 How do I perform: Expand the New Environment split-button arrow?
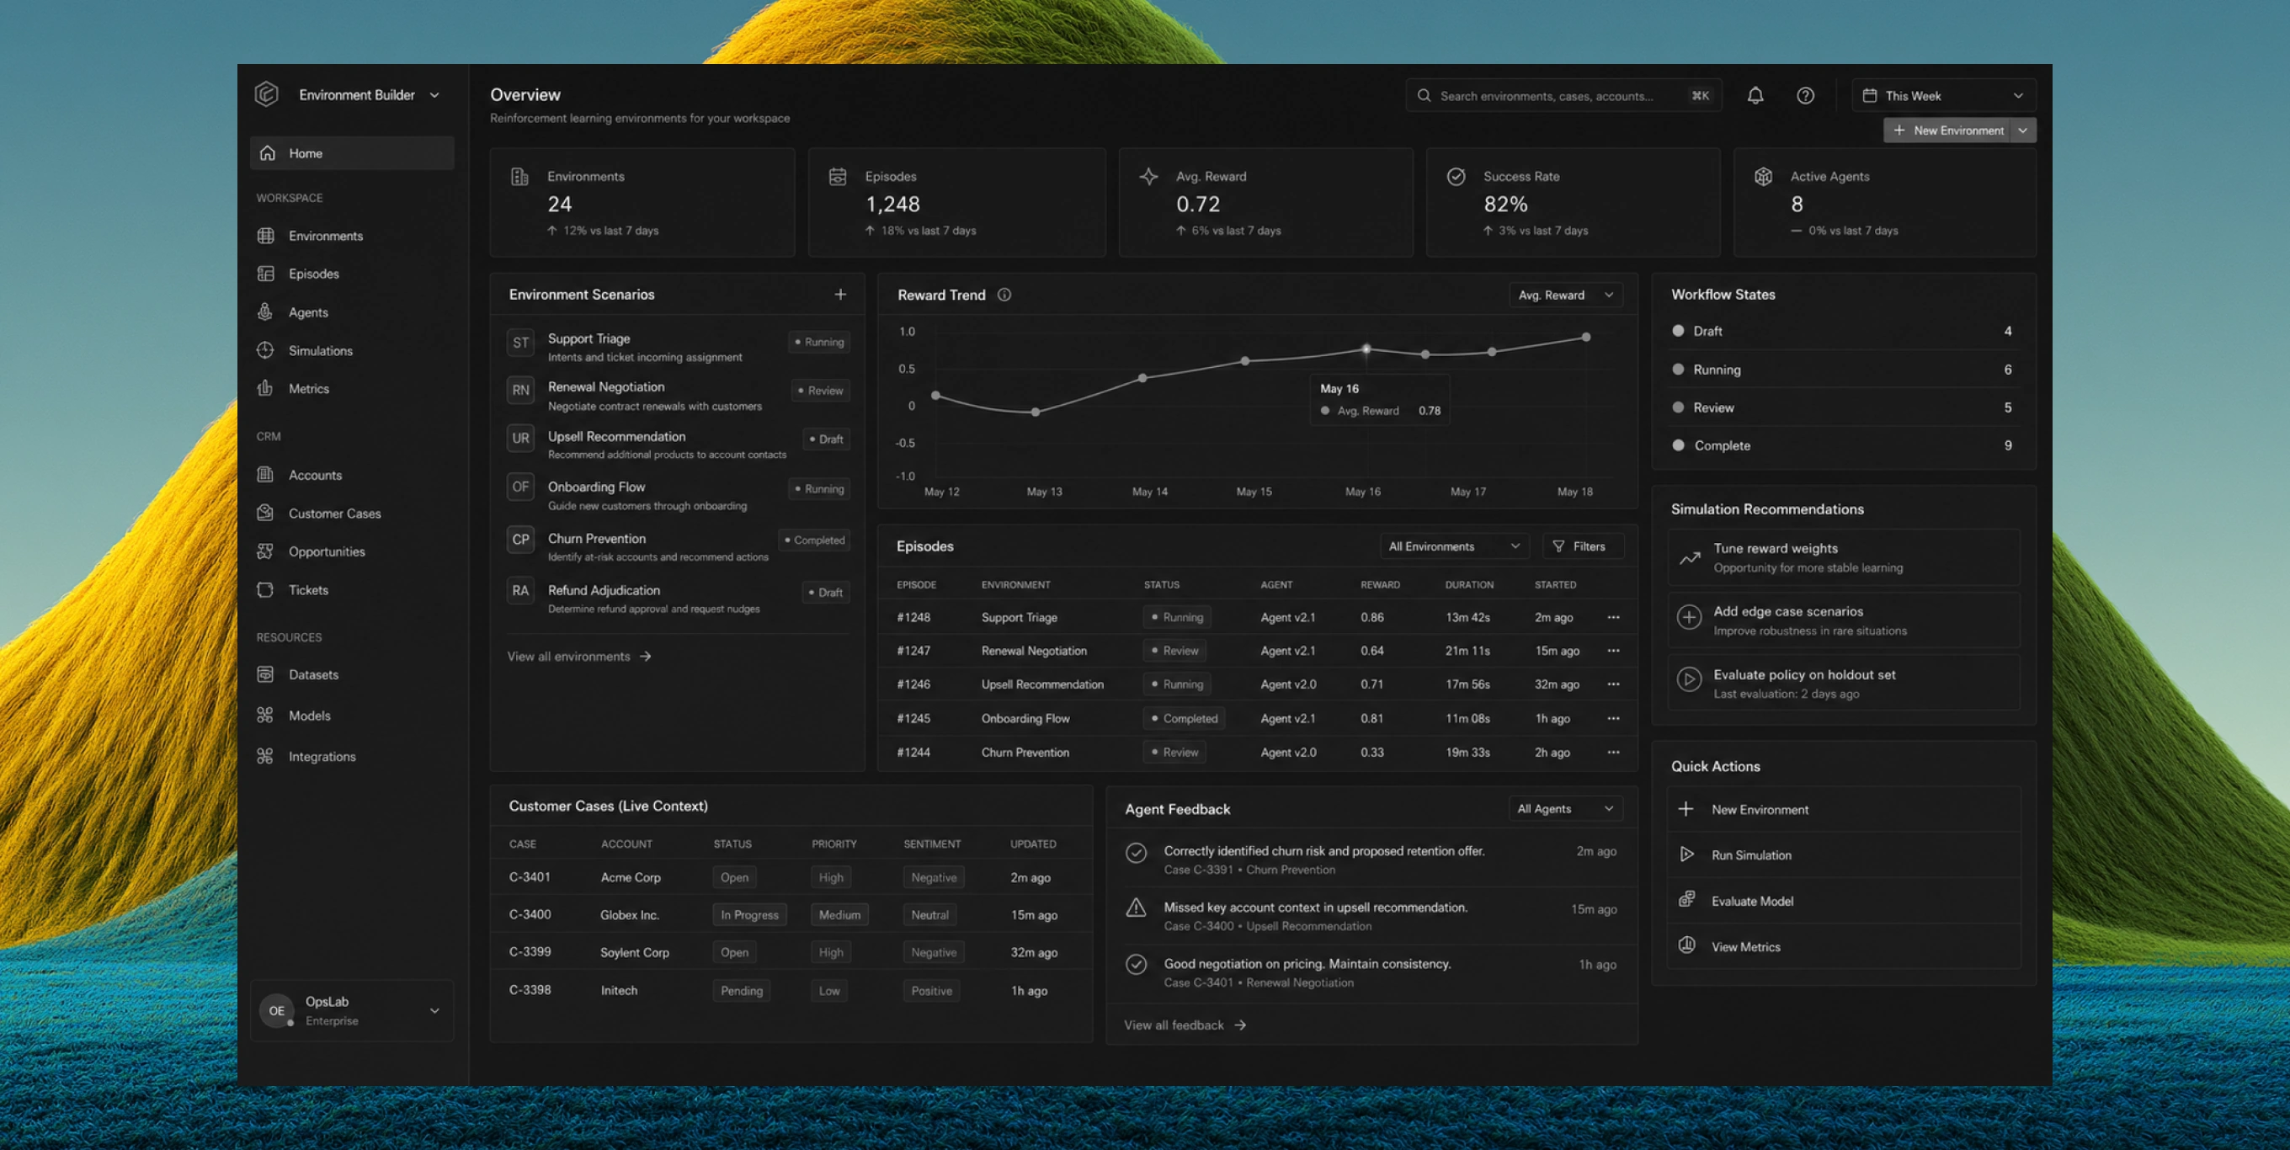2022,130
